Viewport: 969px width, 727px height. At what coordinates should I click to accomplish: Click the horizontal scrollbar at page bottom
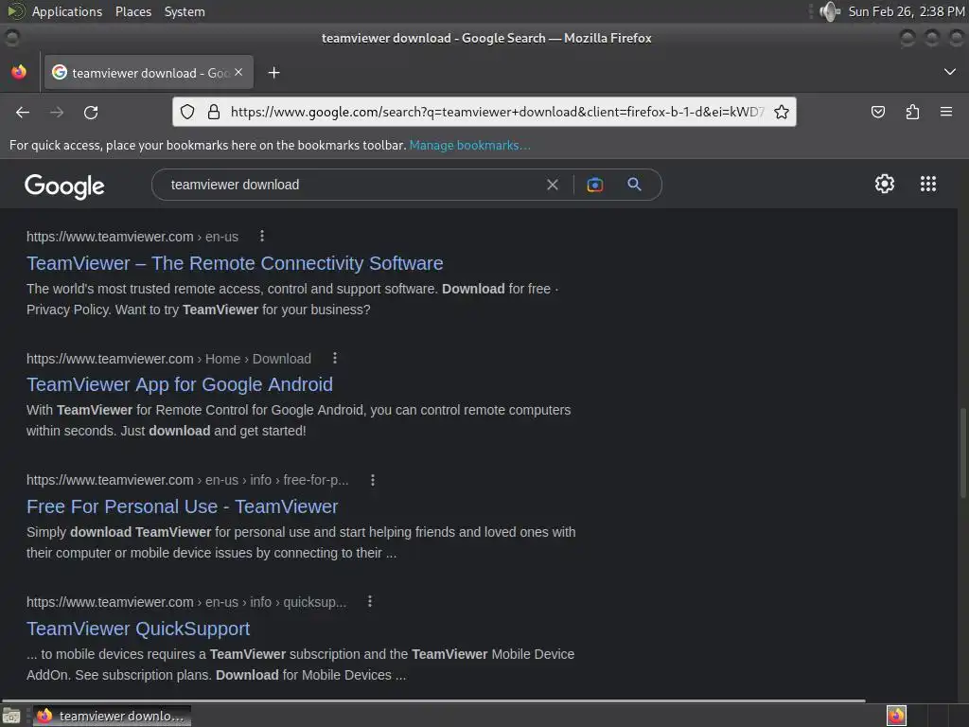tap(432, 701)
